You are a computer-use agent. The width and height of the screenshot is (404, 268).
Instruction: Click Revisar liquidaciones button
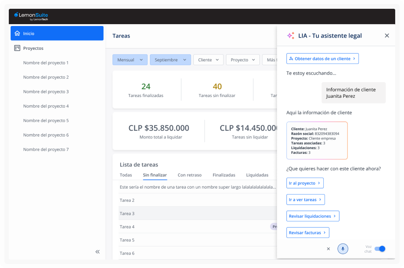coord(313,216)
